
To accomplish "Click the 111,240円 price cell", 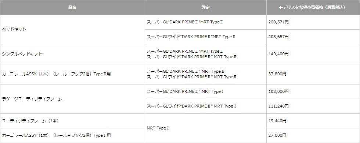I will 313,106.
